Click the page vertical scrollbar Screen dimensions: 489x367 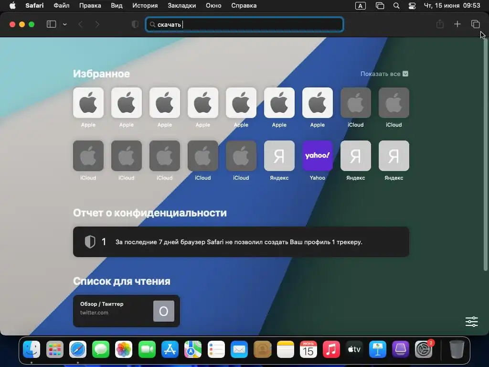pyautogui.click(x=486, y=154)
